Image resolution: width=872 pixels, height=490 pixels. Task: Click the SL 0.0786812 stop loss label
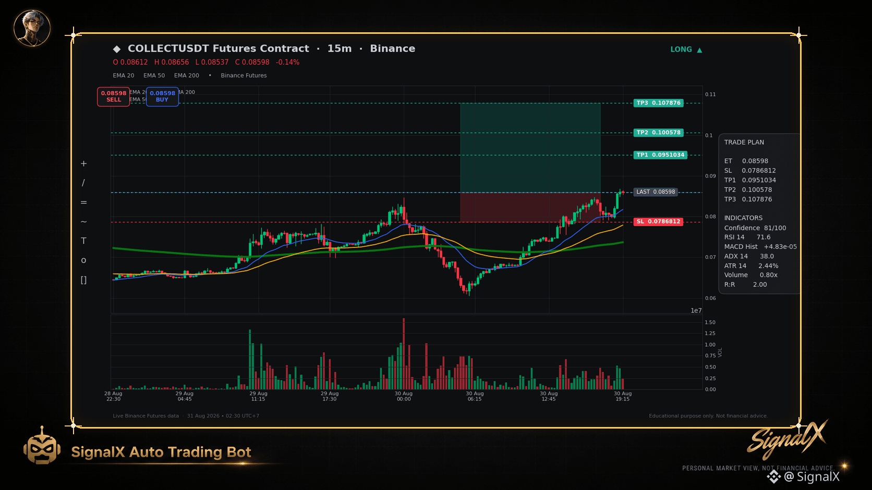click(658, 222)
